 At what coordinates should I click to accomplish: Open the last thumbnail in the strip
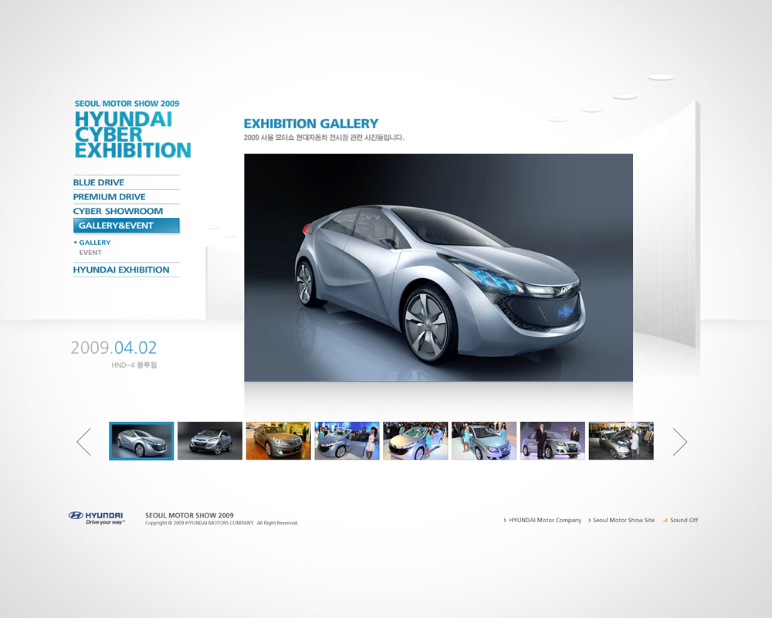click(621, 441)
